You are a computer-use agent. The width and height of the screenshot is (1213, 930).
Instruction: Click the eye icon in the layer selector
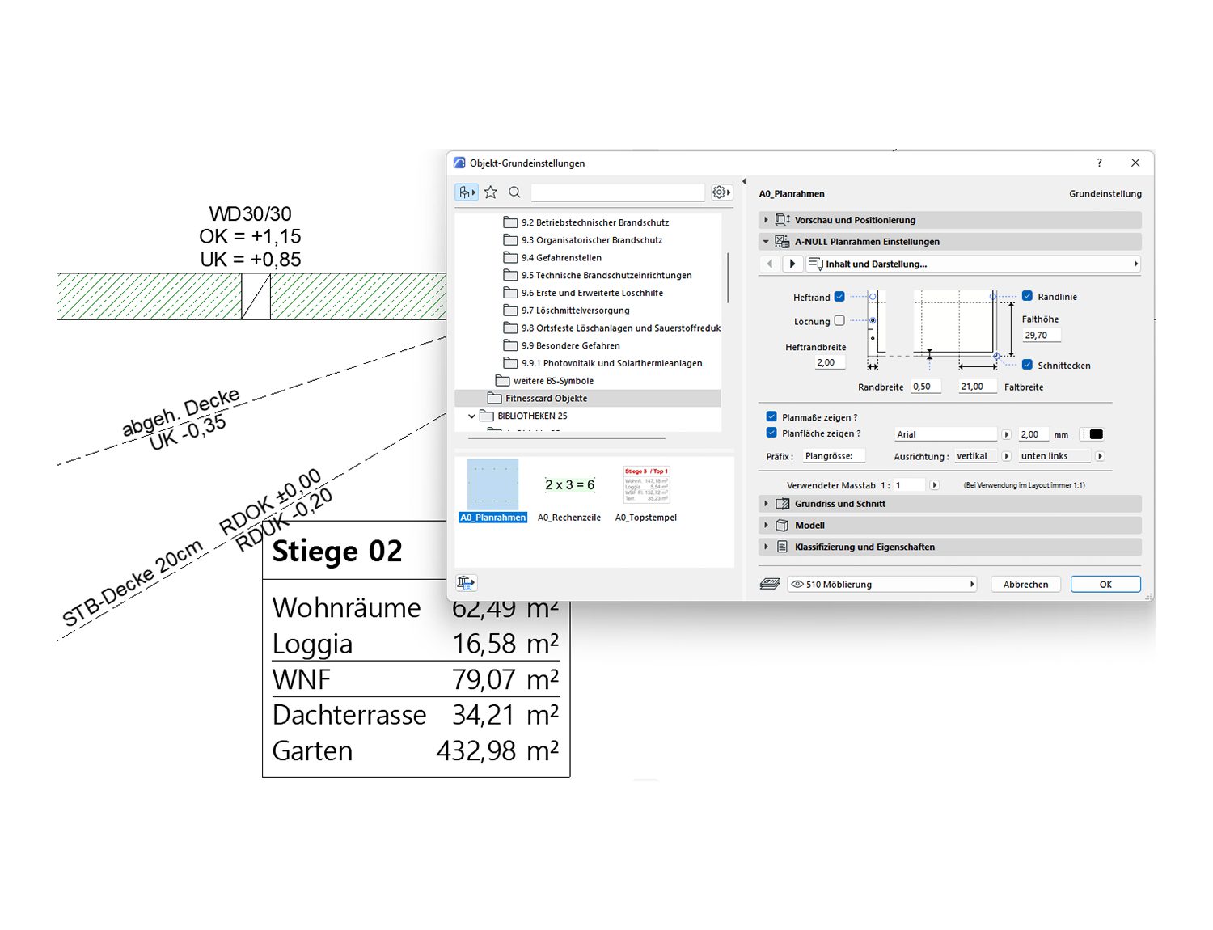point(797,584)
